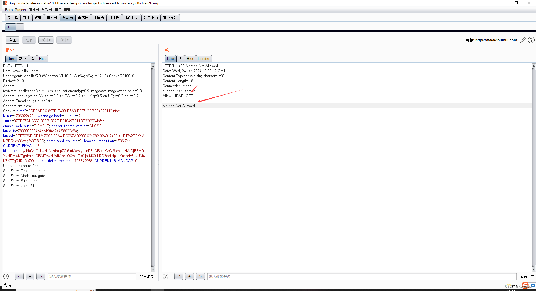Image resolution: width=536 pixels, height=291 pixels.
Task: Click the target URL https://www.bilibili.com label
Action: (496, 40)
